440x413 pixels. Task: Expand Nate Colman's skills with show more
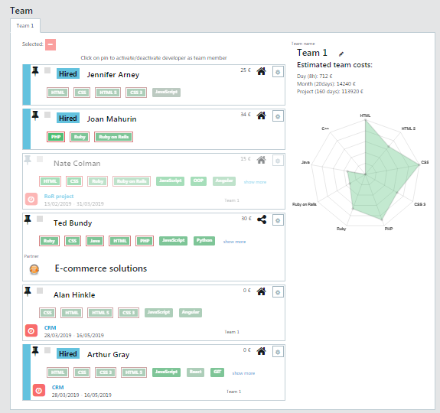(x=255, y=182)
